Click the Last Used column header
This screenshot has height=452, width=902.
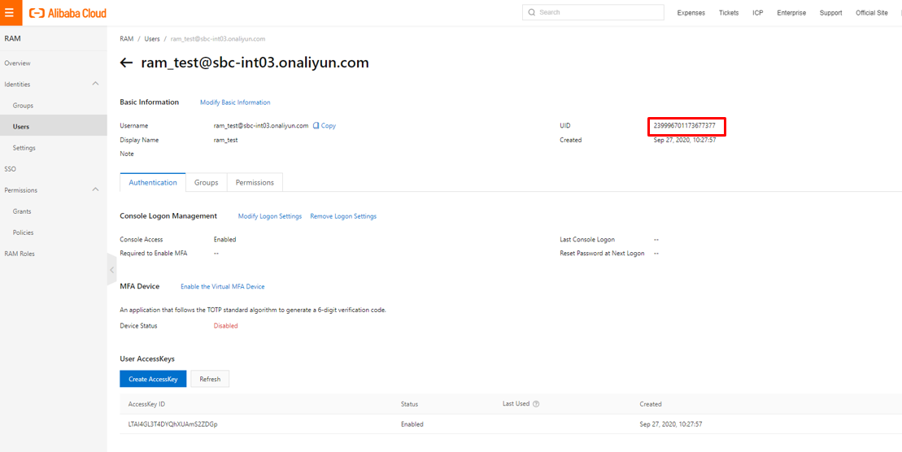coord(516,404)
